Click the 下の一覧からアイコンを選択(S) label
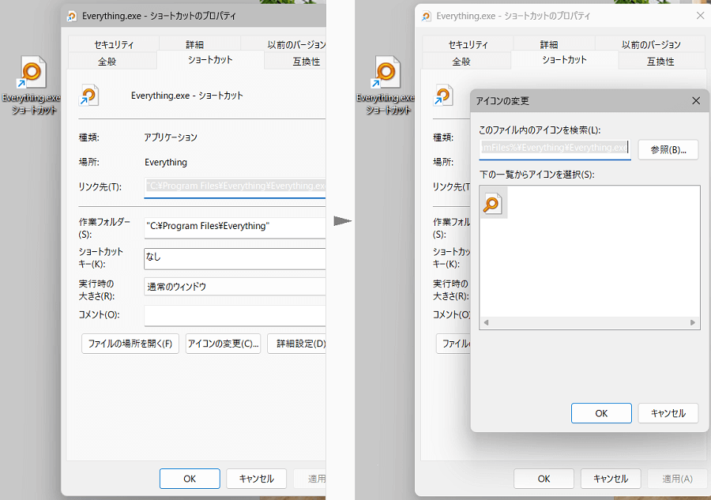 click(x=537, y=175)
